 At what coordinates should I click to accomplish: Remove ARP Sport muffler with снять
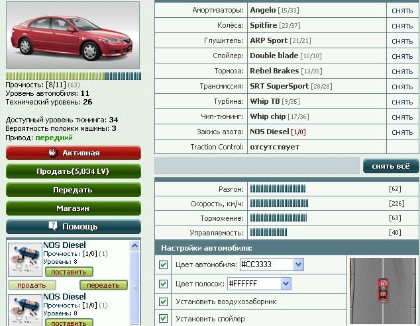pos(402,41)
